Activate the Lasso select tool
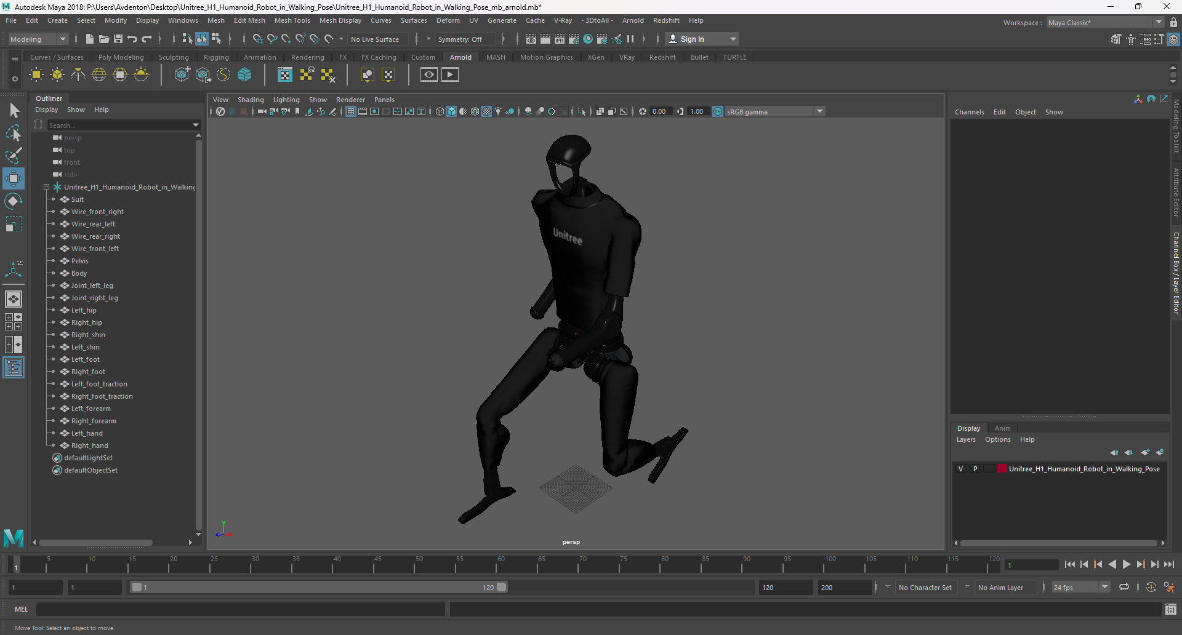Viewport: 1182px width, 635px height. click(x=14, y=133)
